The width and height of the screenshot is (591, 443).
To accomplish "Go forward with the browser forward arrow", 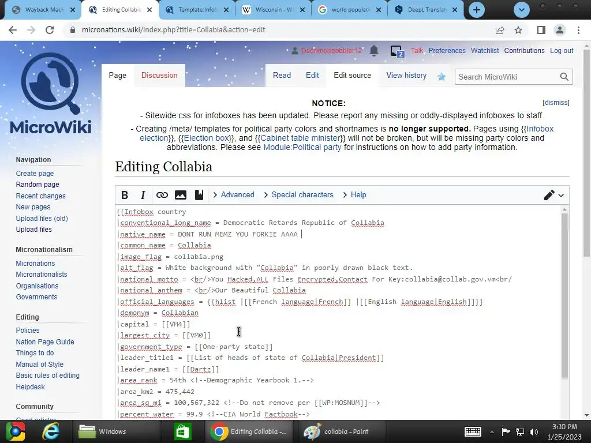I will click(x=31, y=30).
